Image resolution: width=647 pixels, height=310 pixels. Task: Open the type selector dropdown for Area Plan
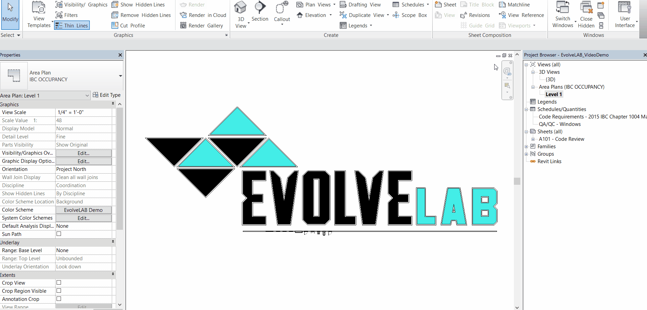120,76
